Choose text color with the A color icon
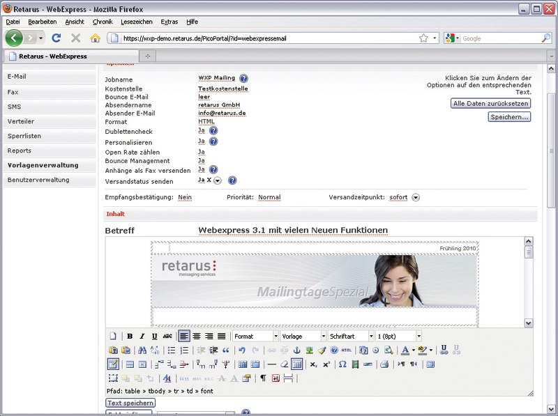558x416 pixels. (x=405, y=350)
